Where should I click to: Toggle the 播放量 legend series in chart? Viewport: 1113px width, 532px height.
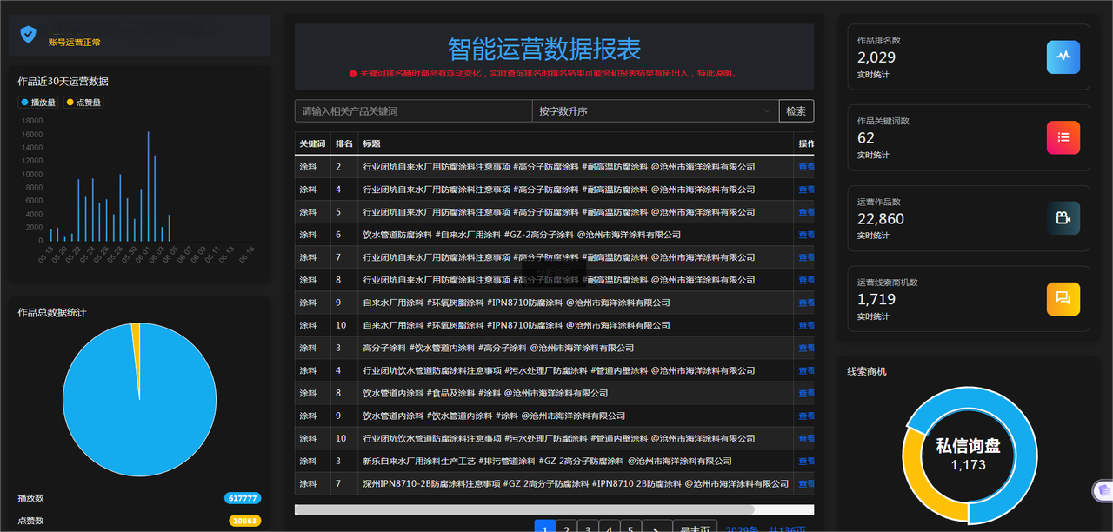[38, 103]
